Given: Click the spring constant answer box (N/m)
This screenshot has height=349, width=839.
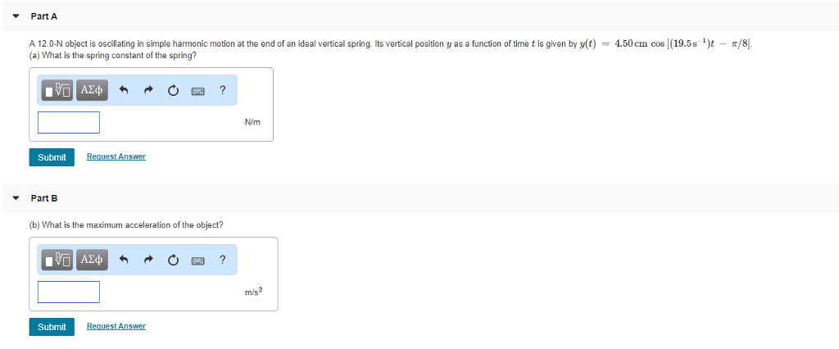Looking at the screenshot, I should tap(69, 122).
